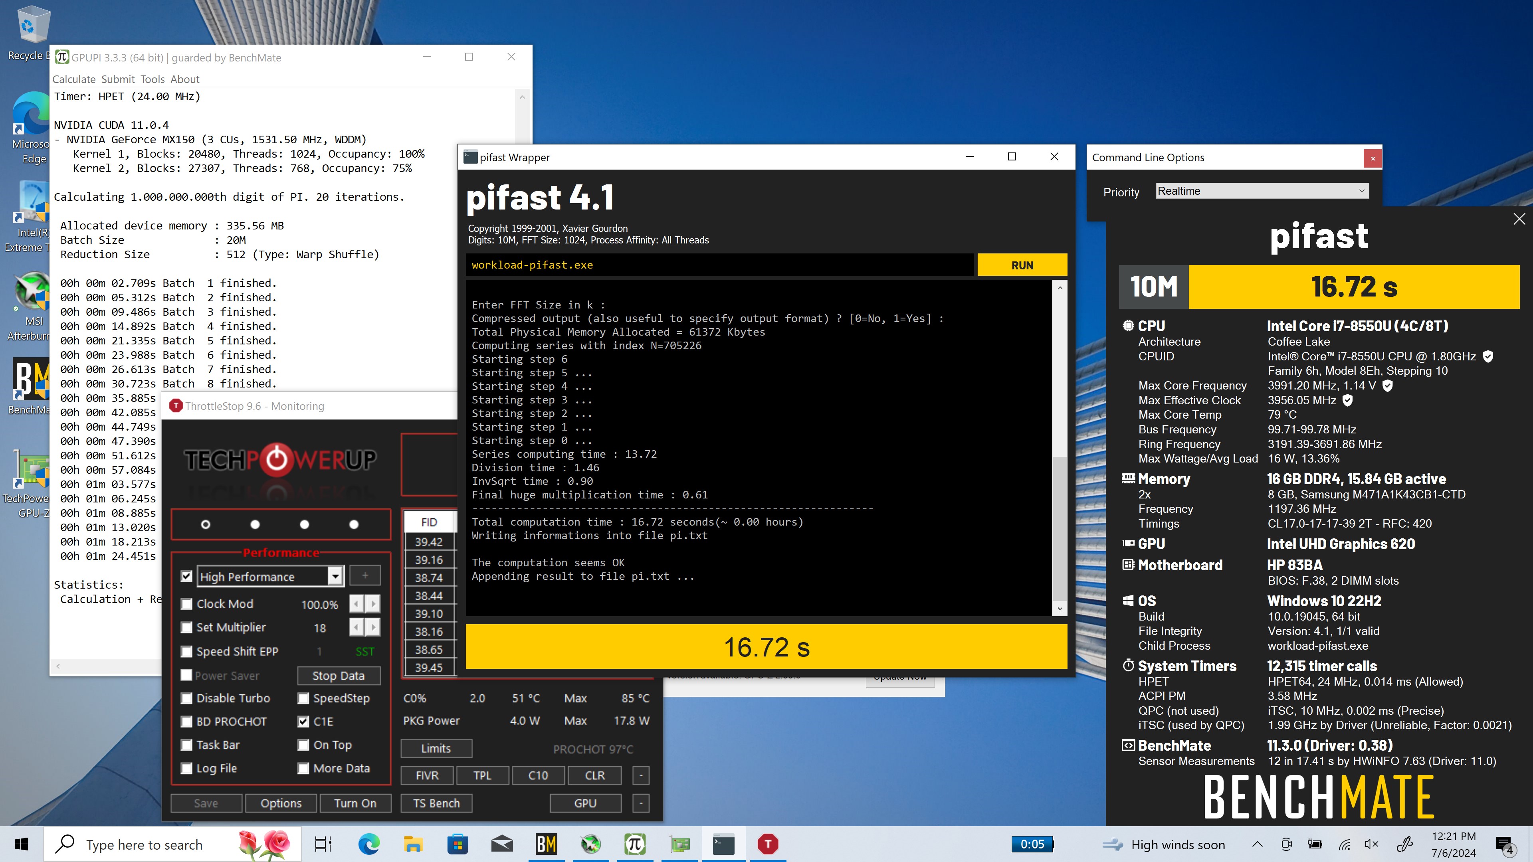
Task: Switch to GPU-Z taskbar icon
Action: (679, 844)
